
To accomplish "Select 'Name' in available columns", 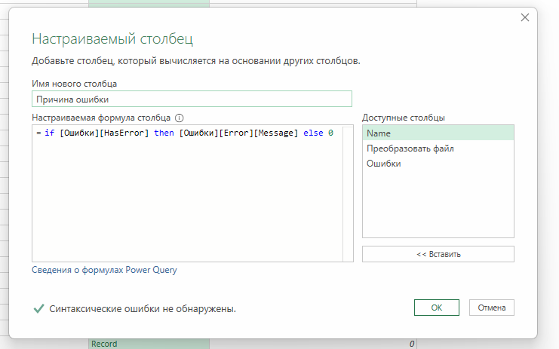I will pos(438,133).
